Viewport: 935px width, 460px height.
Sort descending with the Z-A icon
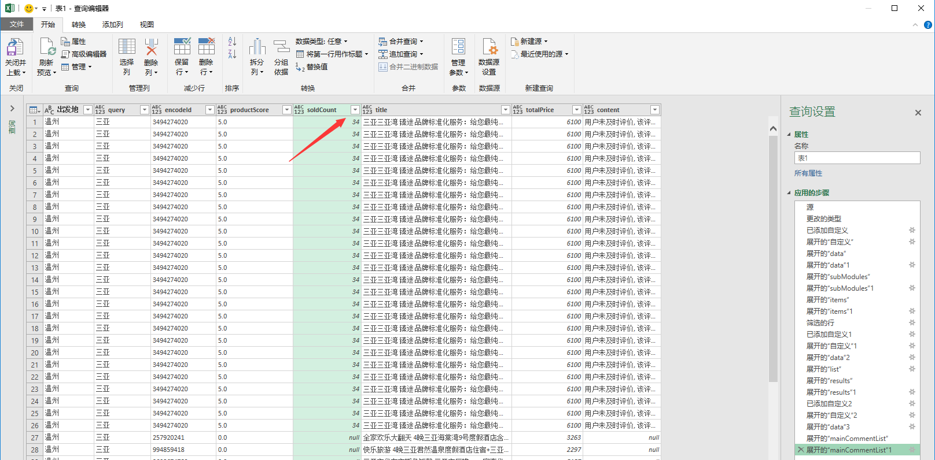click(x=232, y=54)
